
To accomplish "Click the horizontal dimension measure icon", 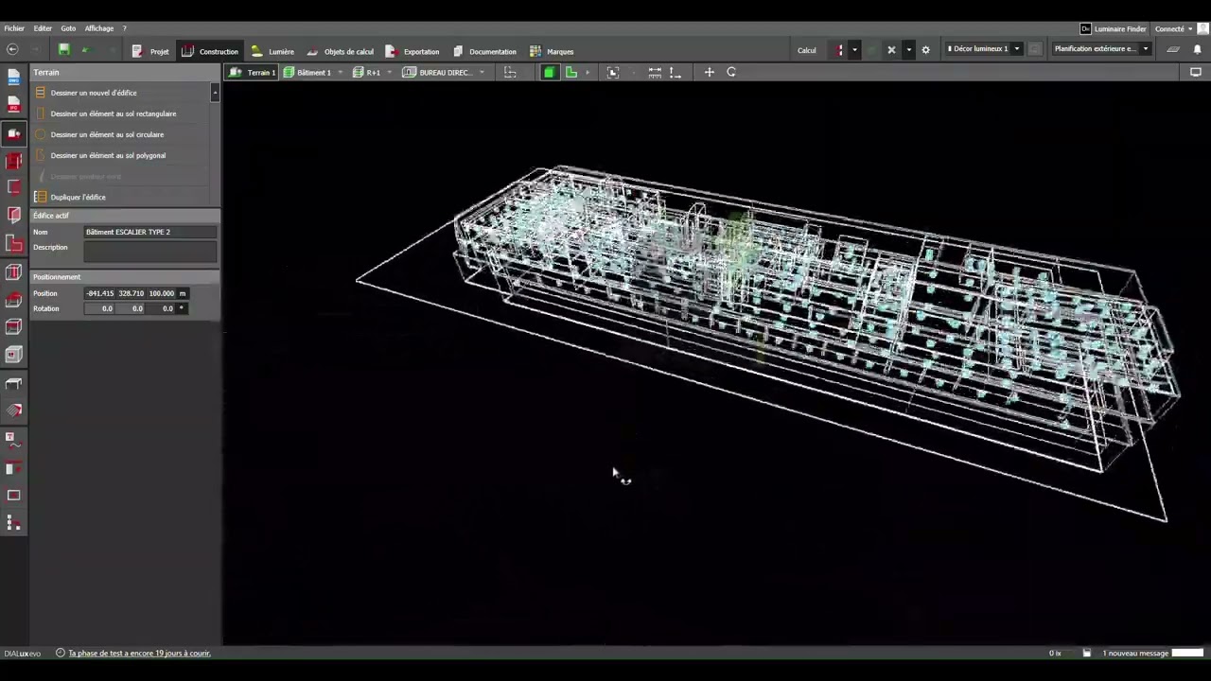I will [x=655, y=72].
